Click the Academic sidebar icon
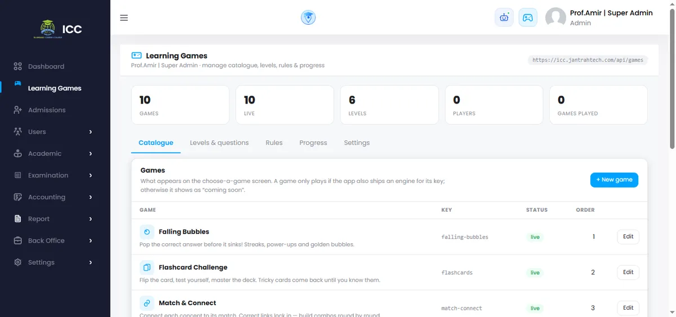Viewport: 676px width, 317px height. pos(17,153)
